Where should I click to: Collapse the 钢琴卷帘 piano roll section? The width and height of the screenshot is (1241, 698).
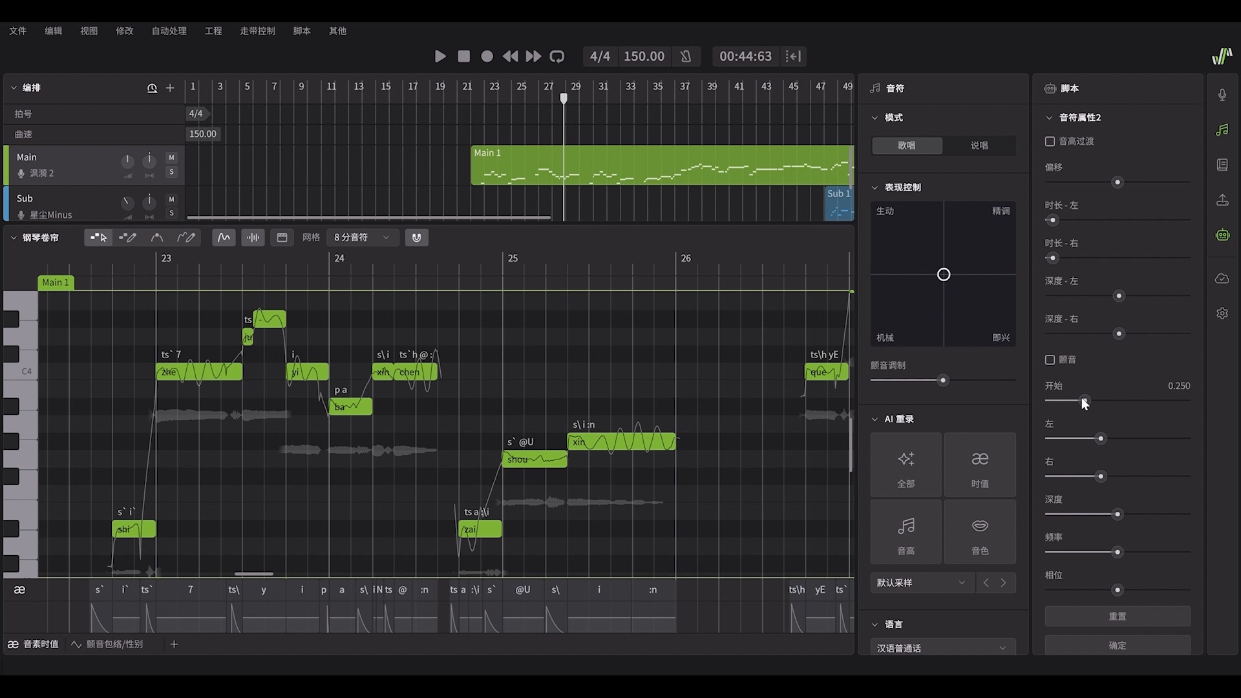click(14, 238)
